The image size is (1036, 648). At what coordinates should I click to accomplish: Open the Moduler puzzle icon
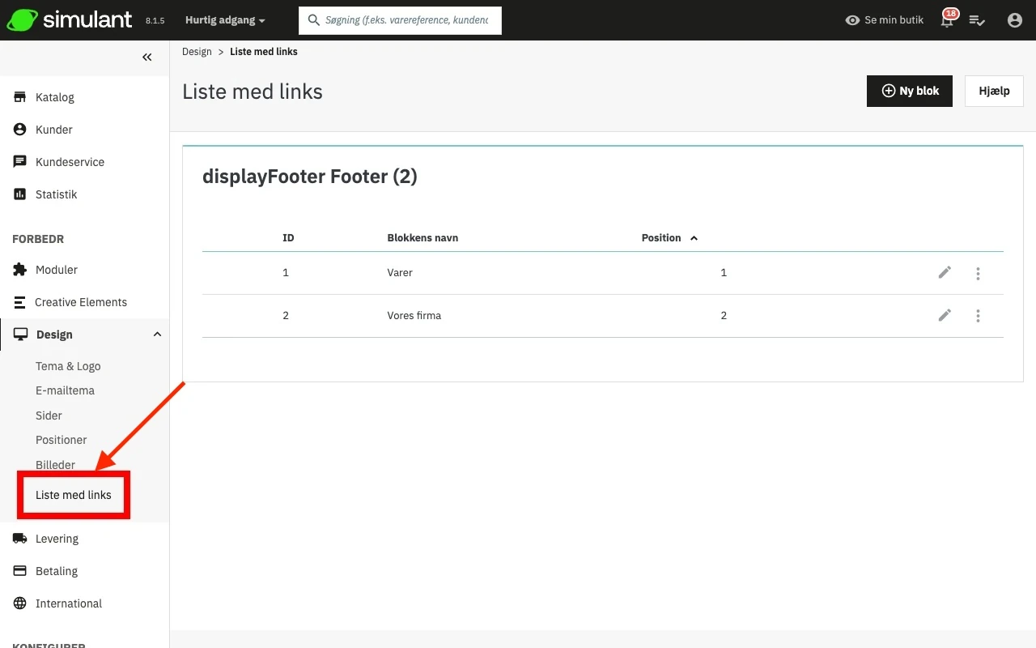[x=18, y=269]
